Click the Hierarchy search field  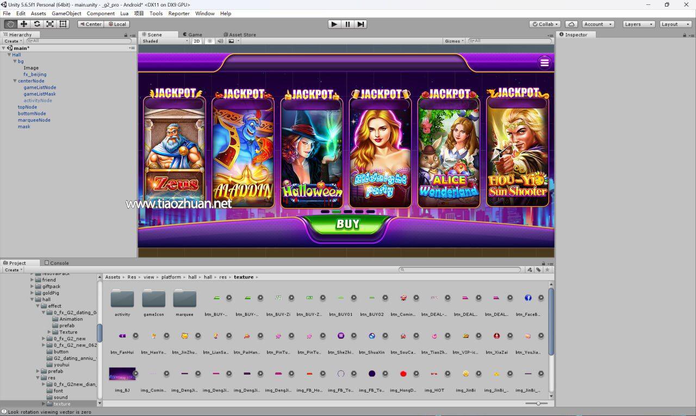coord(79,41)
